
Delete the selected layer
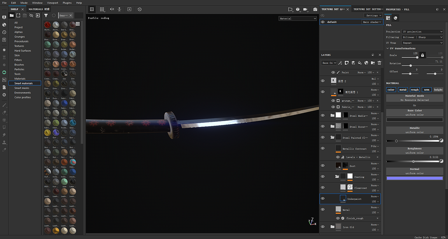[x=379, y=63]
